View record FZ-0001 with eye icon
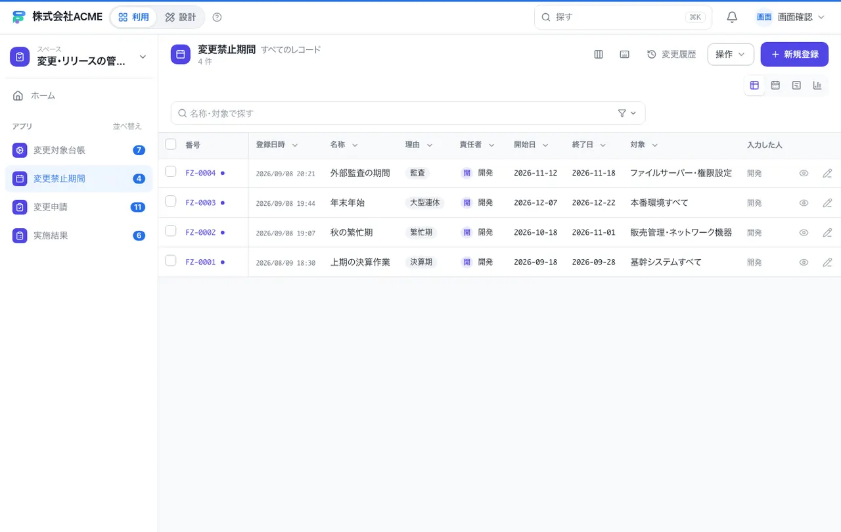The height and width of the screenshot is (532, 841). [x=804, y=262]
